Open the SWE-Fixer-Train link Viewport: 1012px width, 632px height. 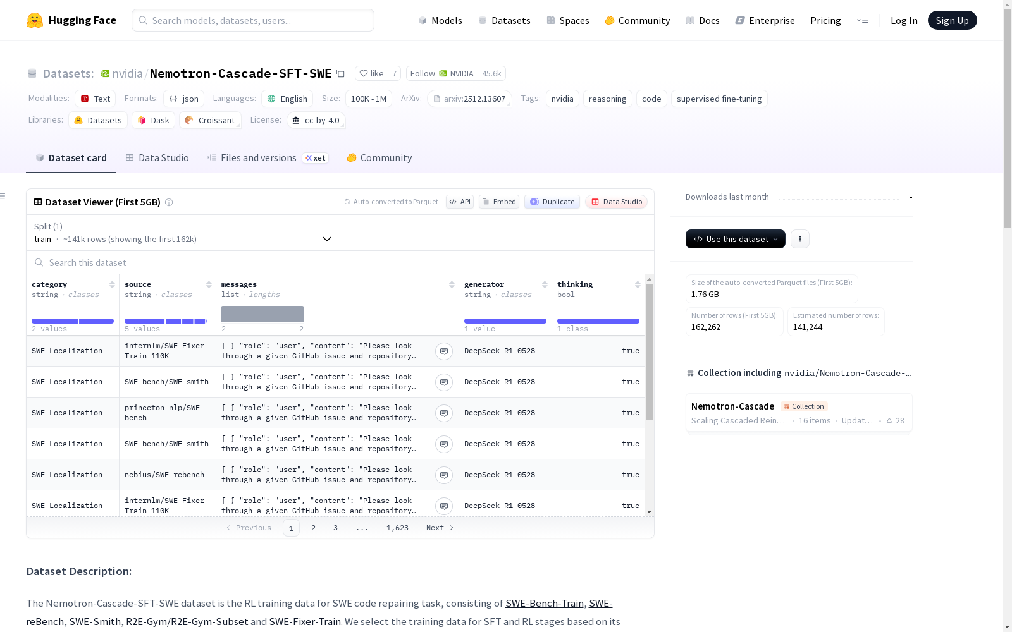(x=305, y=622)
